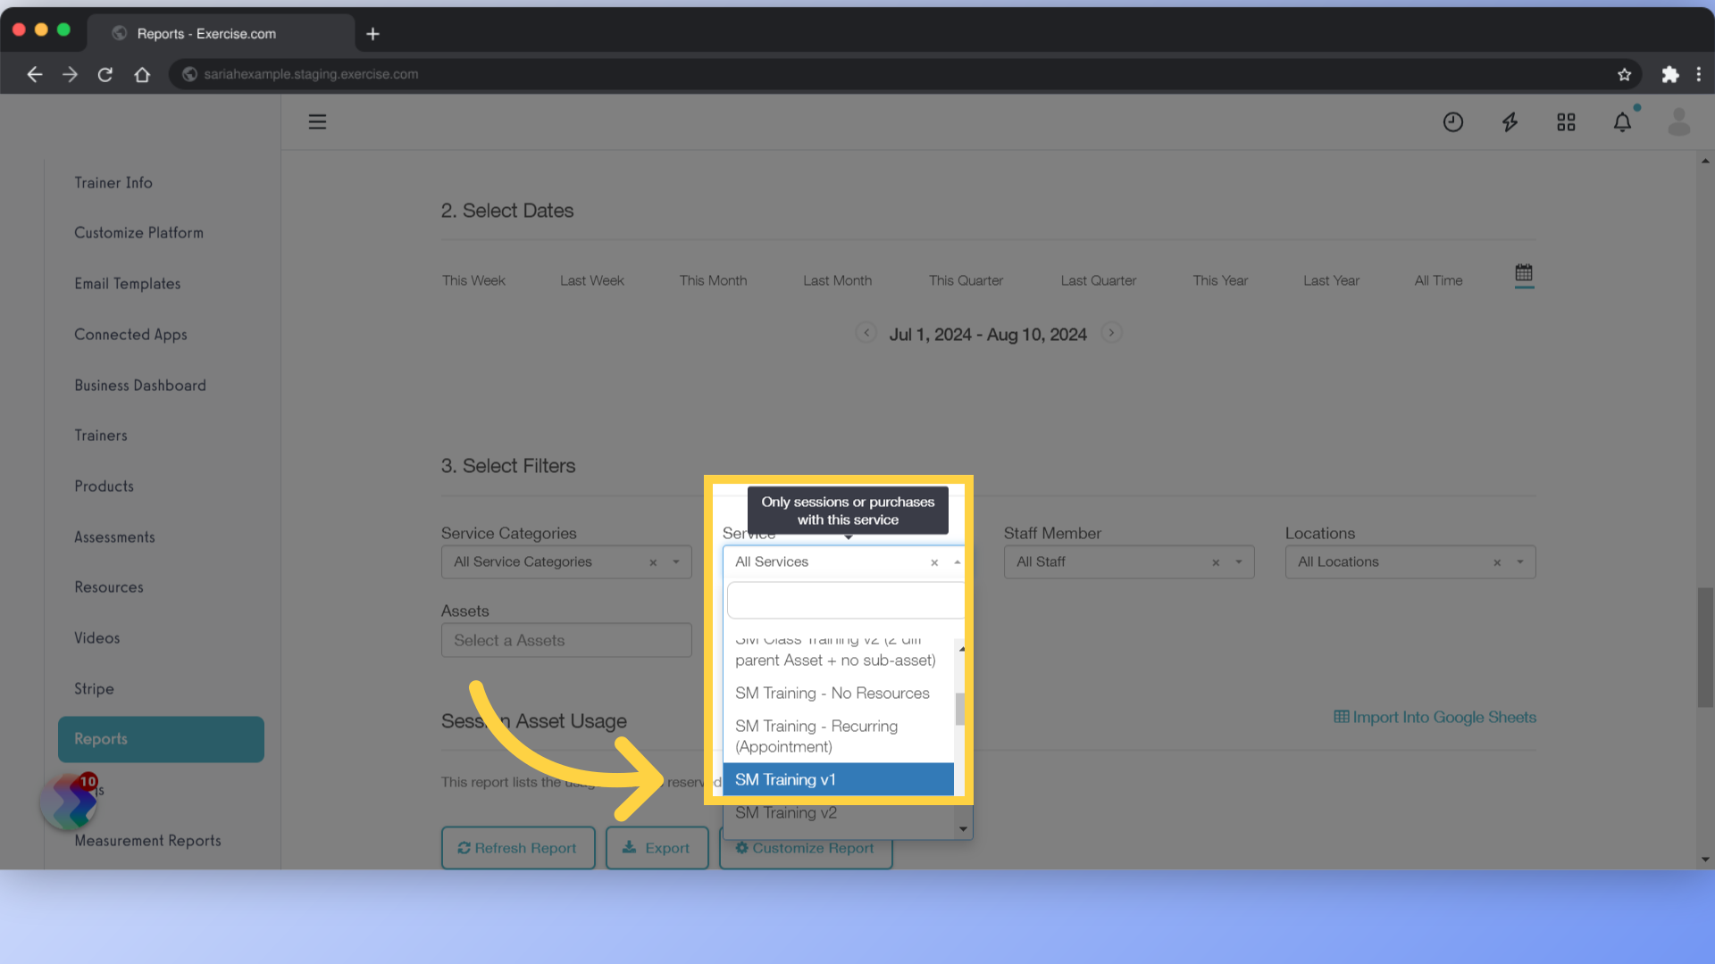Open the user profile avatar
The image size is (1715, 964).
(x=1678, y=122)
